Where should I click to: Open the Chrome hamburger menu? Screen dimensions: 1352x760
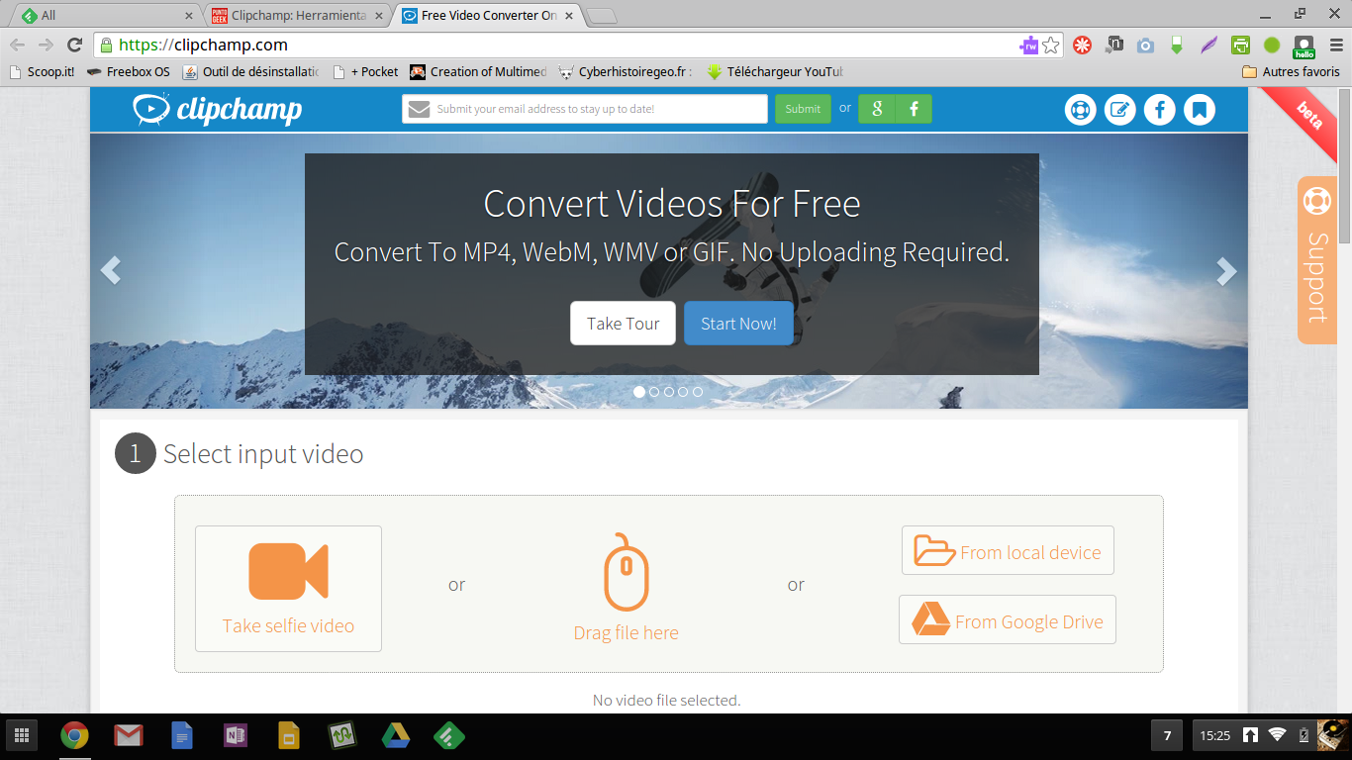pos(1335,45)
